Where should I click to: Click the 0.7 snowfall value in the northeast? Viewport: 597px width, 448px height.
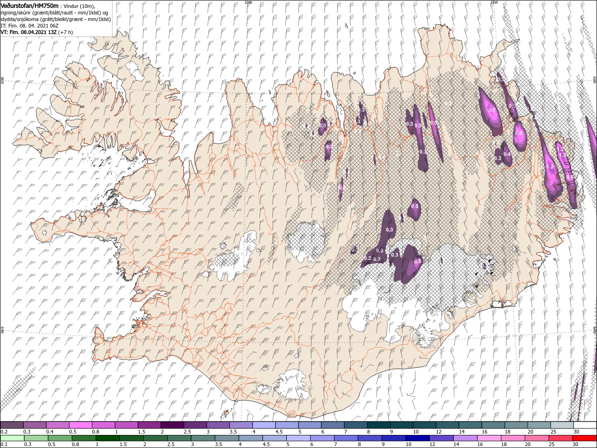point(492,110)
